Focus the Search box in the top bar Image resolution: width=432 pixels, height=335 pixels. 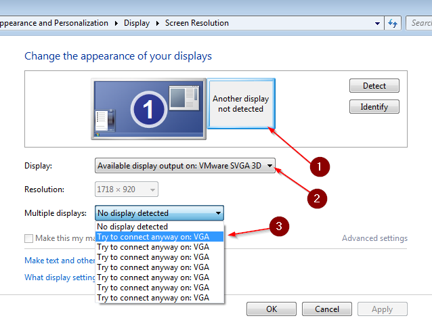tap(420, 23)
